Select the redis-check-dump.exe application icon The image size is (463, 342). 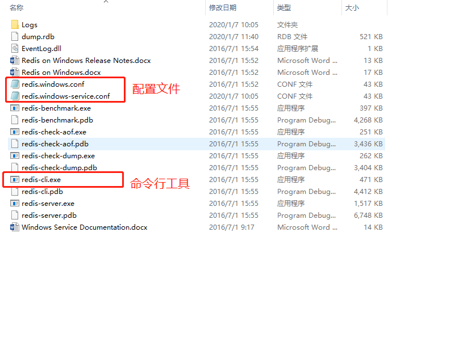tap(15, 155)
